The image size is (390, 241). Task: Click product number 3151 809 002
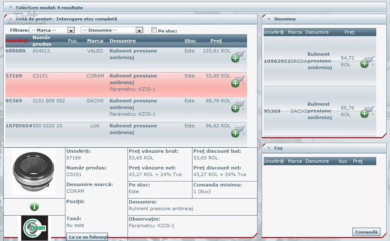point(49,101)
